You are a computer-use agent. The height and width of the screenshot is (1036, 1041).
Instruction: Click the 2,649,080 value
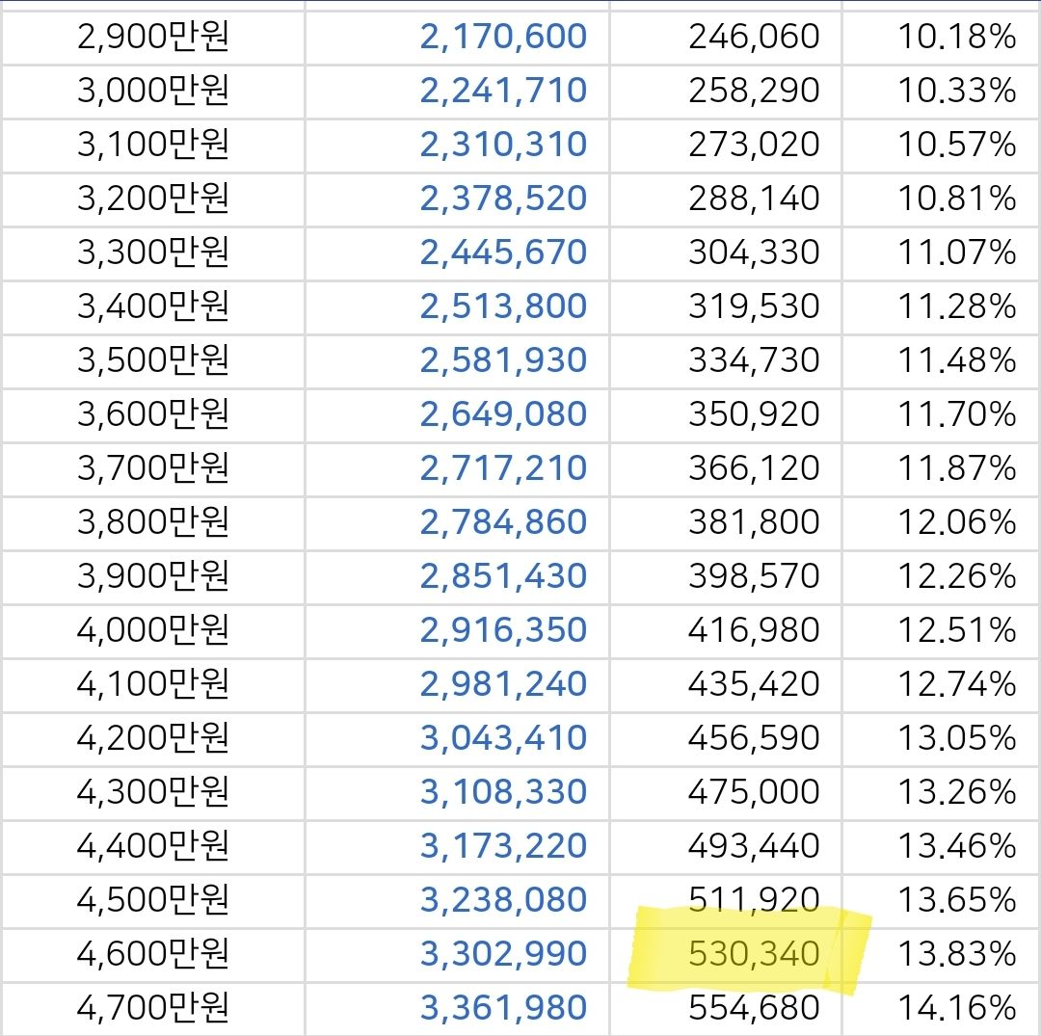504,414
